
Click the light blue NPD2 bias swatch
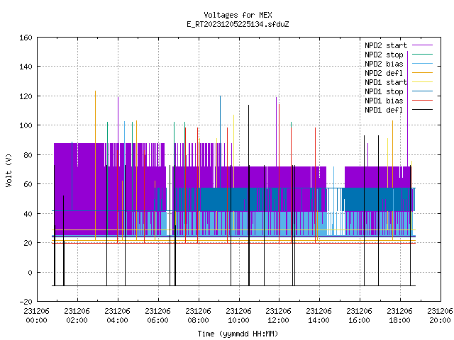click(422, 63)
